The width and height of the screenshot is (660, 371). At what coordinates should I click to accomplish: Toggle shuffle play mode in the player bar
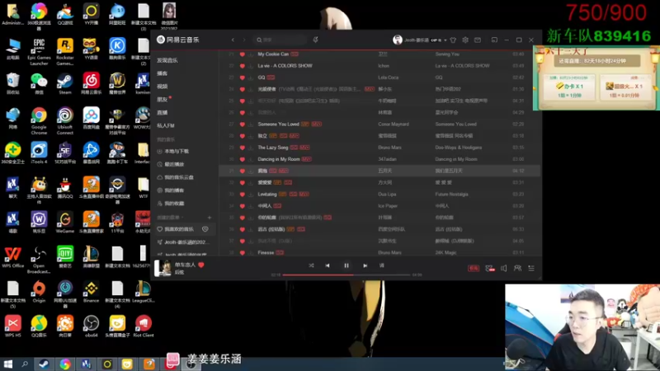coord(311,265)
